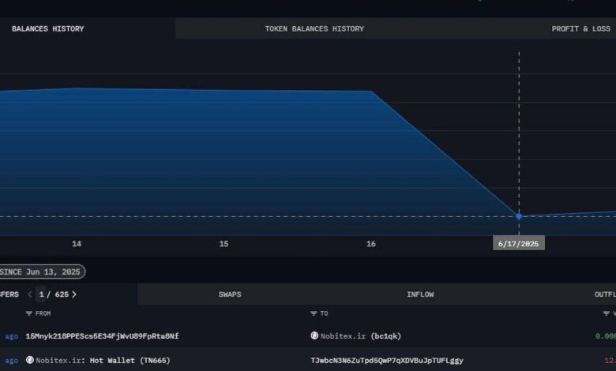
Task: Go to previous transfers page arrow
Action: pos(30,294)
